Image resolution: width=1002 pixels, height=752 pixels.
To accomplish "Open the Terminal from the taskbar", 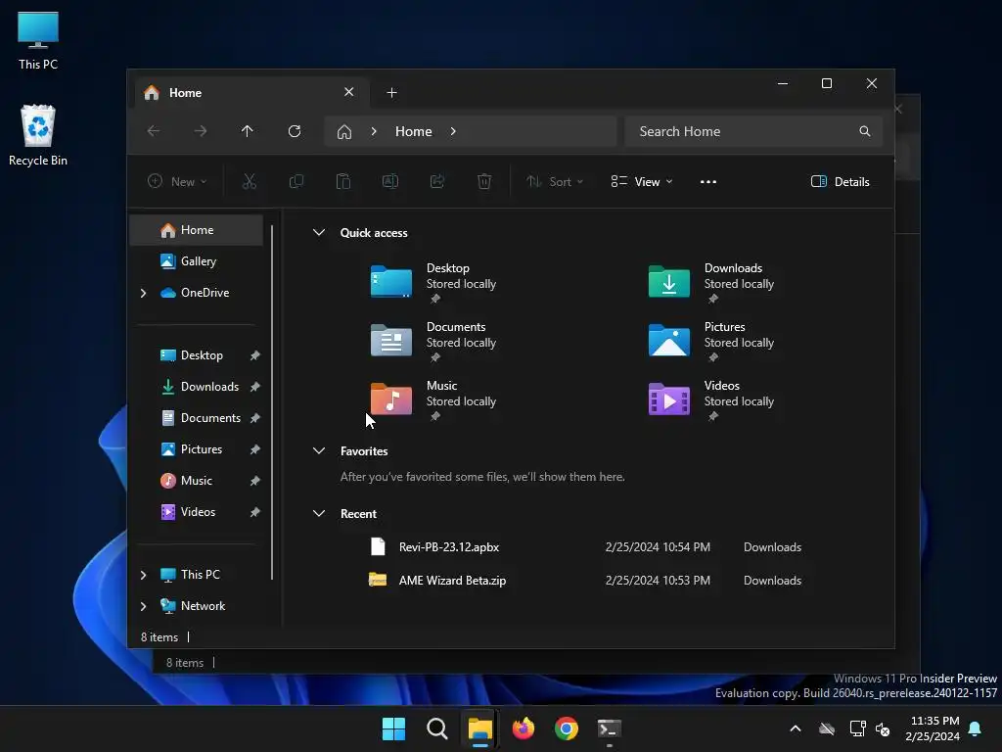I will click(610, 728).
